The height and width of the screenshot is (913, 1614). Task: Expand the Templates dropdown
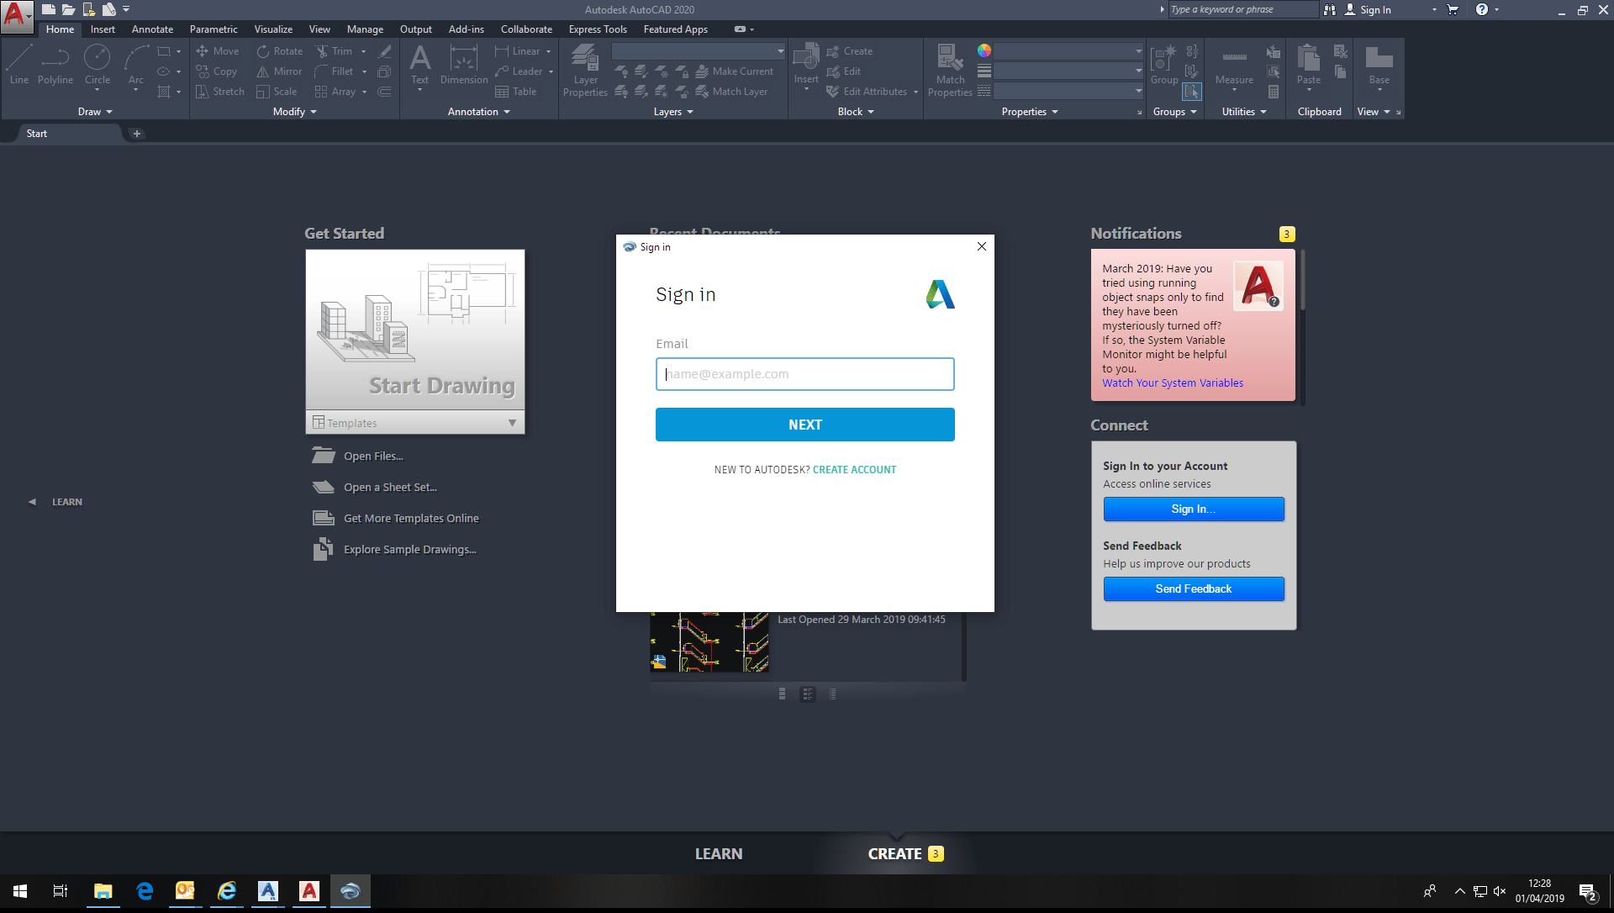512,423
